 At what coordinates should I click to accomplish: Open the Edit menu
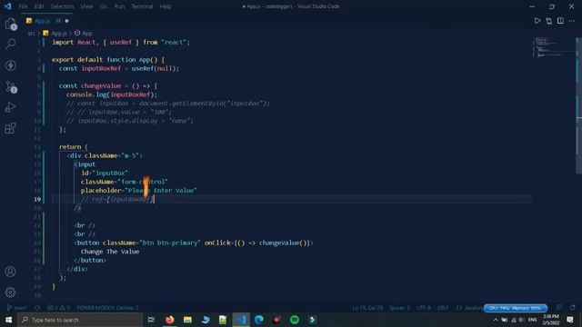39,6
